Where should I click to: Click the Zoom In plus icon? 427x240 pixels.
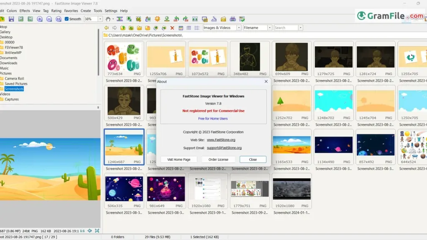(40, 19)
